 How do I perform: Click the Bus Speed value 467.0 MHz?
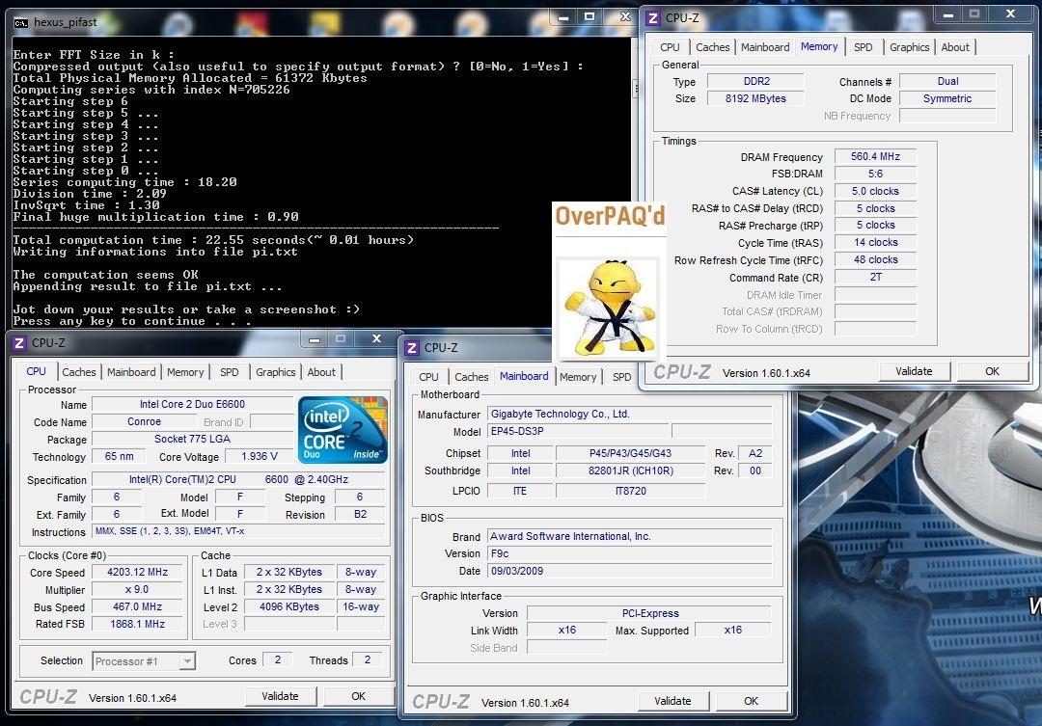point(138,606)
